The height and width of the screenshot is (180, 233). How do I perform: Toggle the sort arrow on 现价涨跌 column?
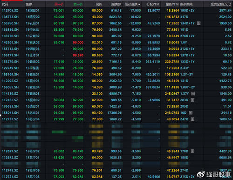139,4
